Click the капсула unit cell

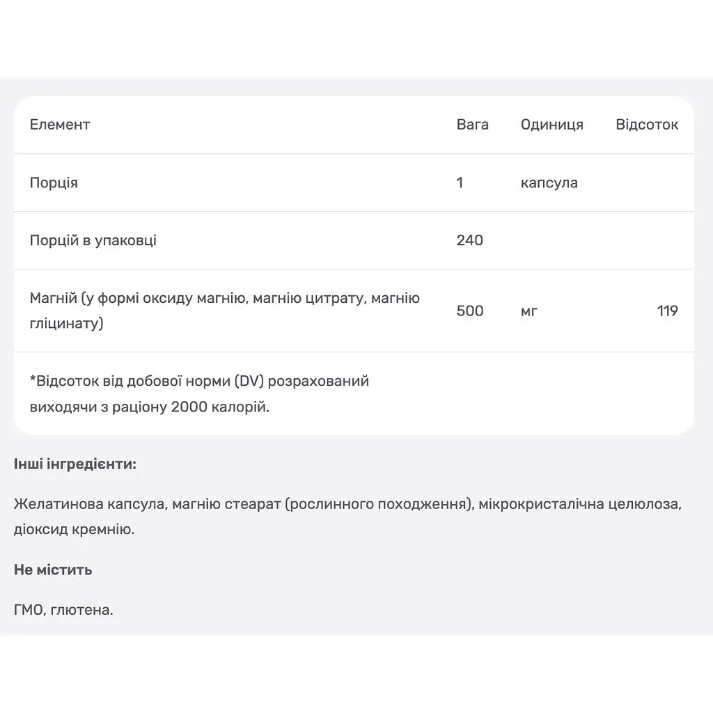pos(549,183)
